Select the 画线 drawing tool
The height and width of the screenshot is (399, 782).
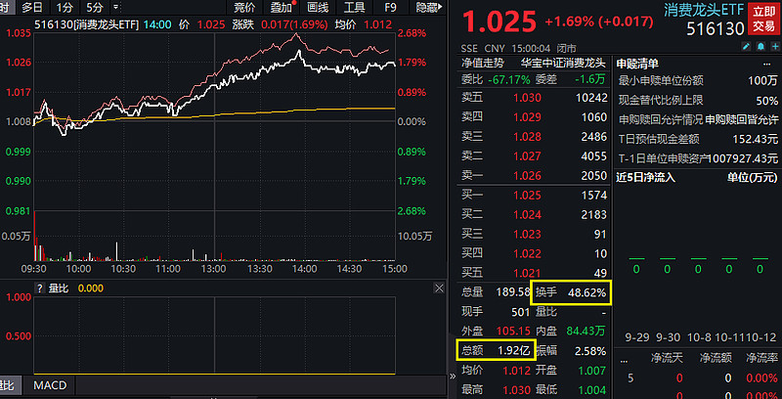click(319, 7)
